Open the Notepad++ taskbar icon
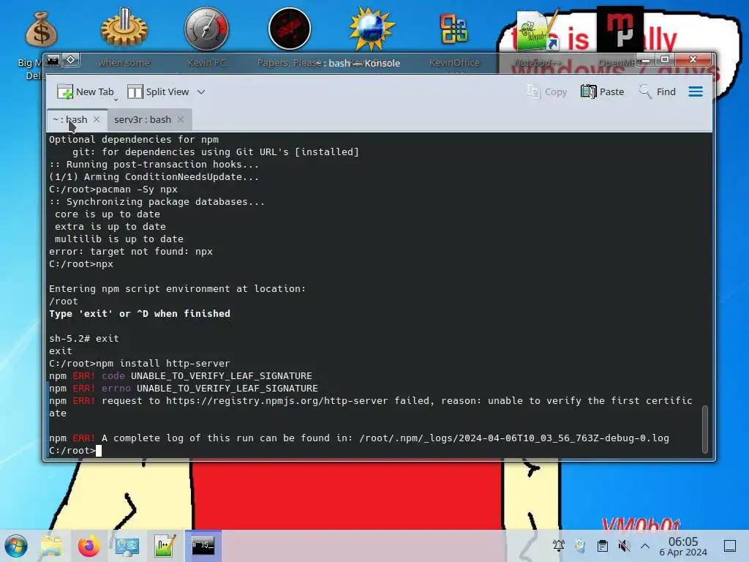Image resolution: width=749 pixels, height=562 pixels. point(165,546)
